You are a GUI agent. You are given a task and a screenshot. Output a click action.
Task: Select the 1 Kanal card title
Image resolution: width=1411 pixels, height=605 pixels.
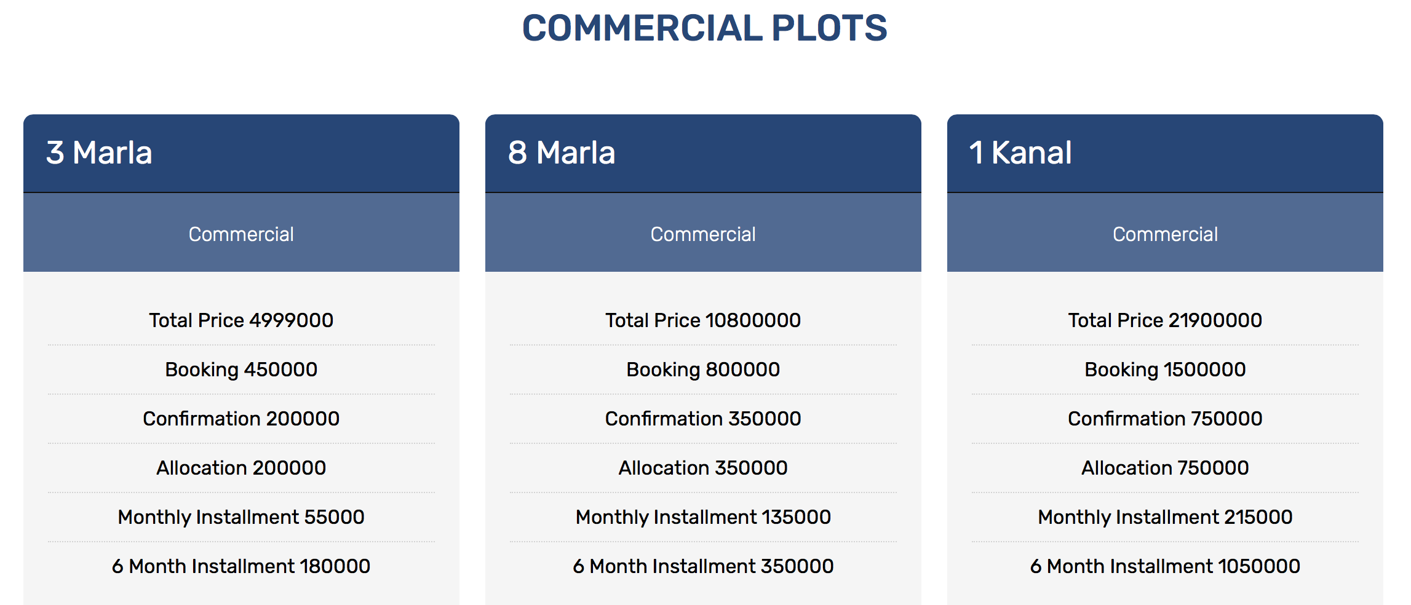pos(1020,152)
